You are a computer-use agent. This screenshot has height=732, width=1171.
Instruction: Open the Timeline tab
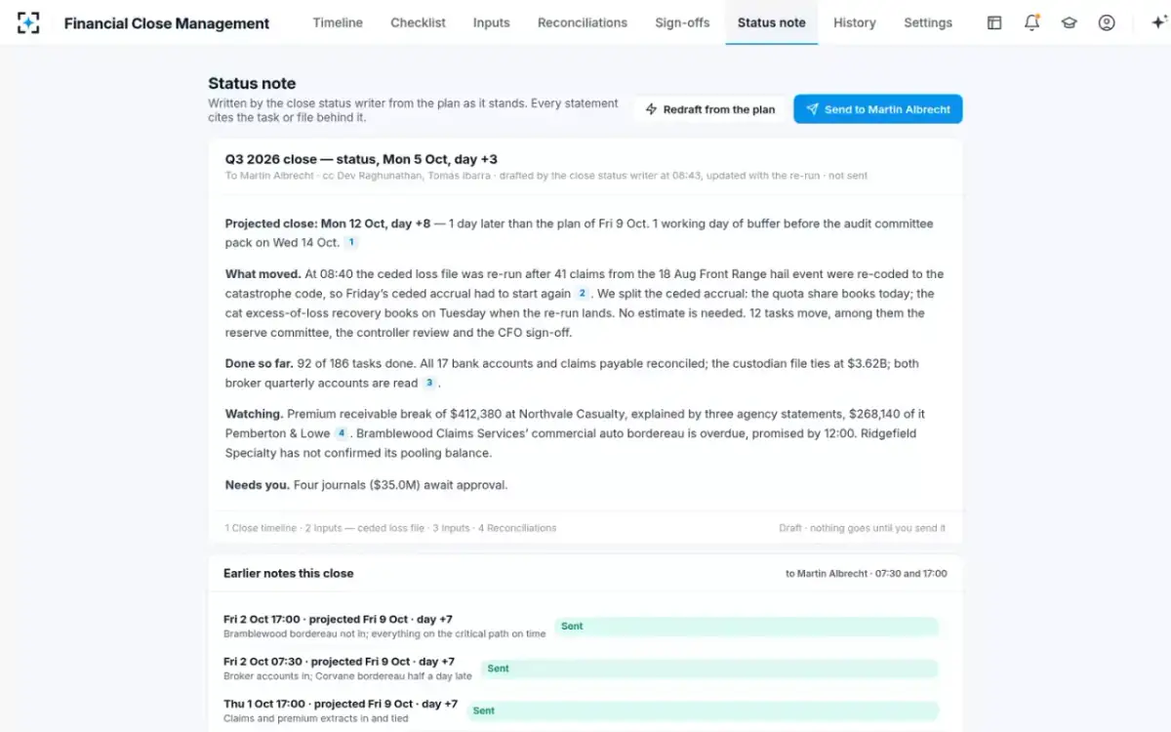[x=338, y=22]
